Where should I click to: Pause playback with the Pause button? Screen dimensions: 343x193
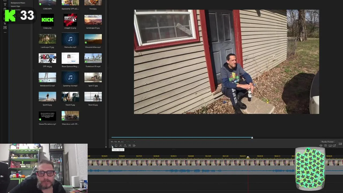(112, 146)
